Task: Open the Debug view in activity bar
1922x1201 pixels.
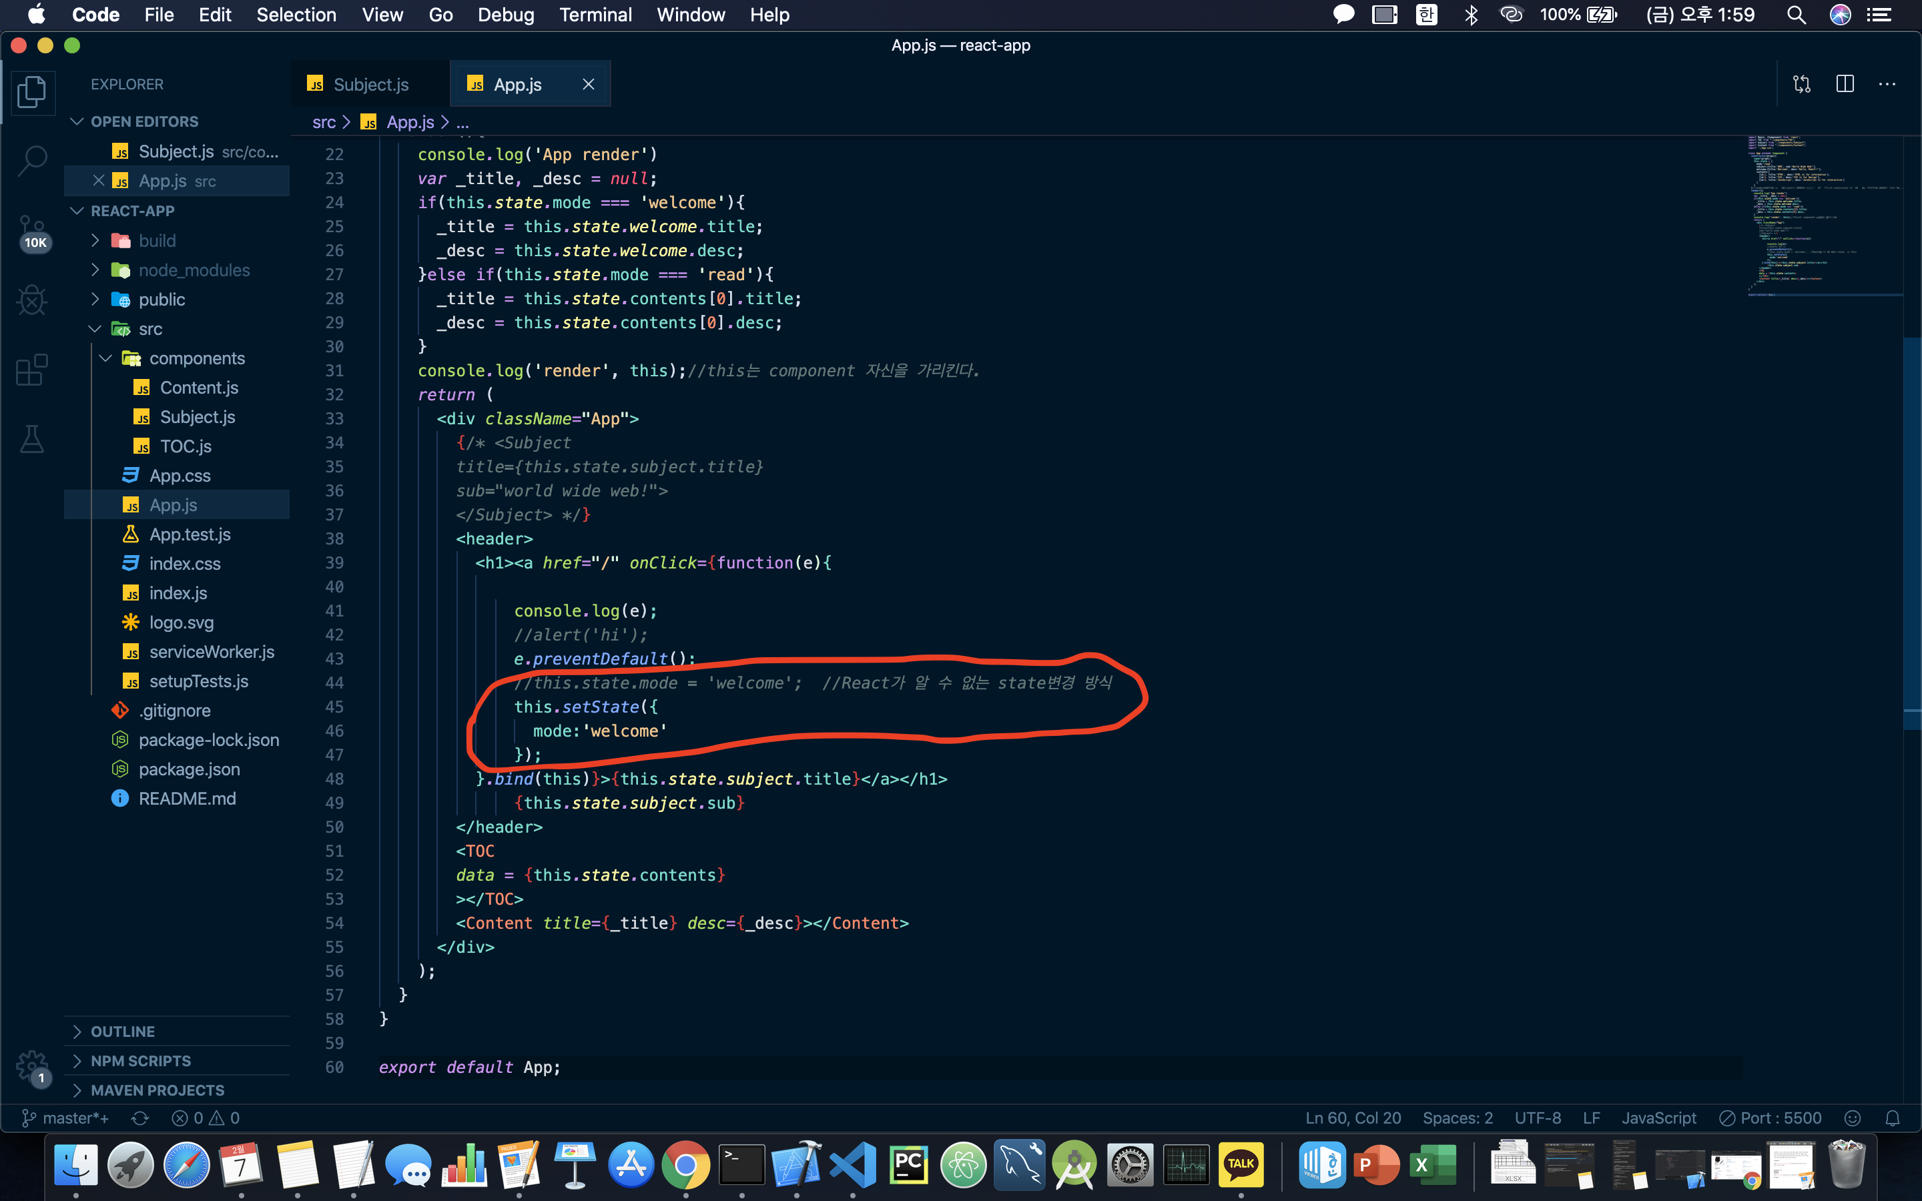Action: point(32,300)
